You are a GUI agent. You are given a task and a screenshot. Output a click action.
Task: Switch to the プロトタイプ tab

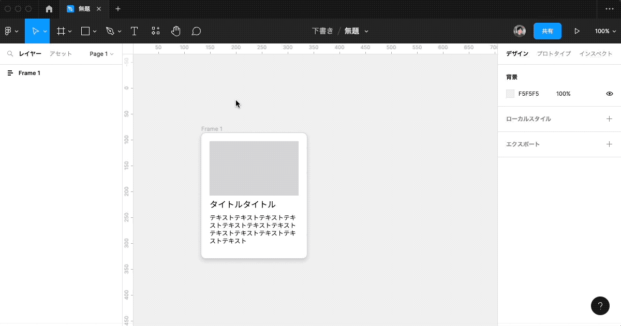[x=553, y=53]
